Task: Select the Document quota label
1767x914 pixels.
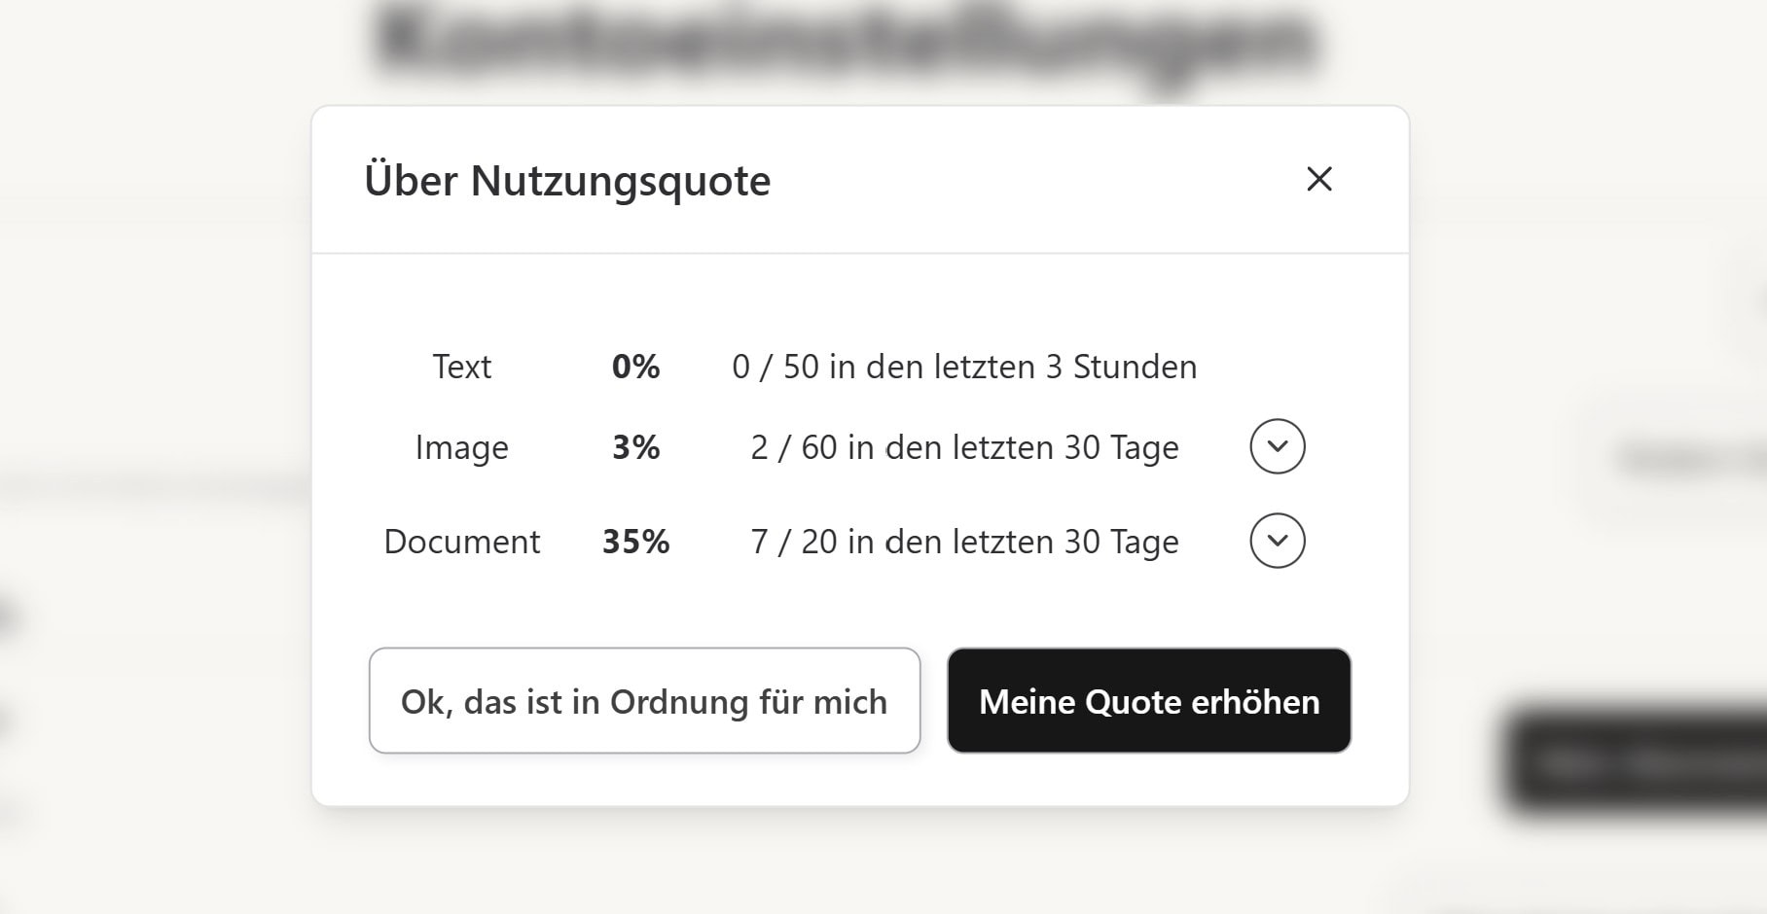Action: [461, 542]
